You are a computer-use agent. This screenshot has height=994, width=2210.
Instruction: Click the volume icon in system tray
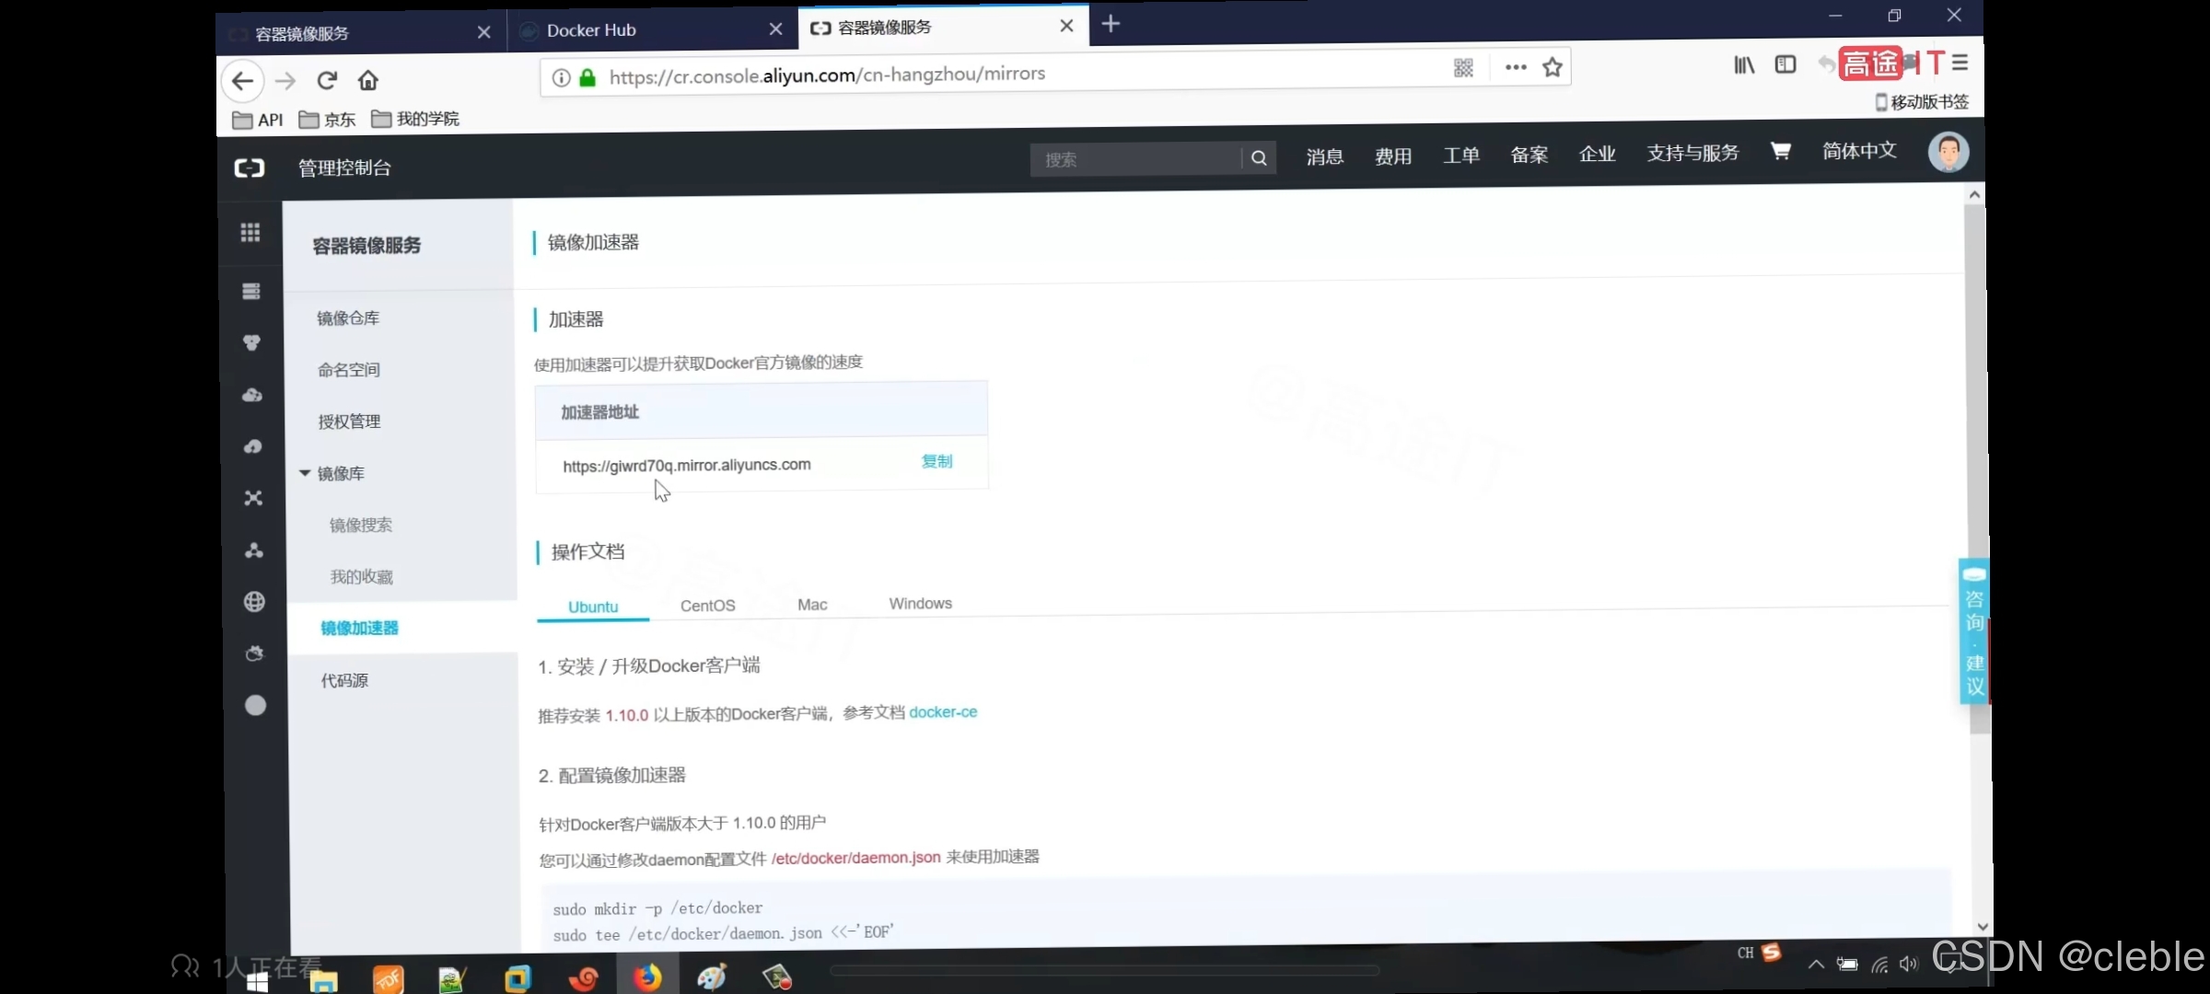point(1908,964)
